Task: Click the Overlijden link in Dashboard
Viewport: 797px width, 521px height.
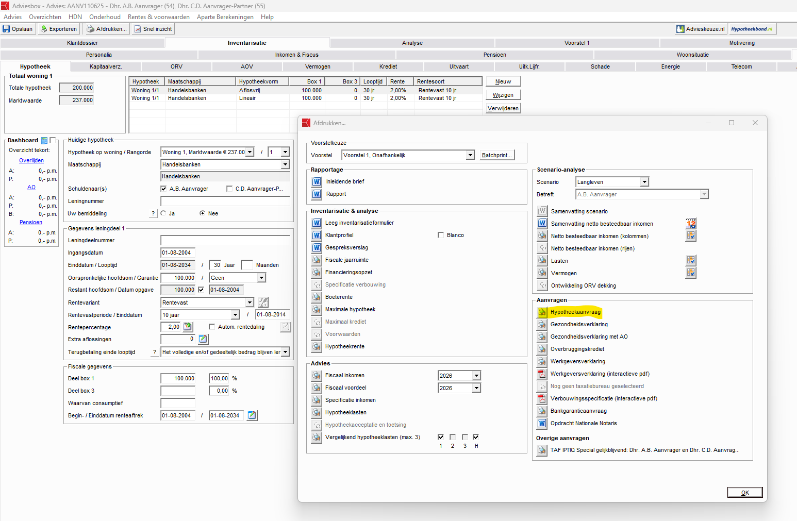Action: click(x=31, y=161)
